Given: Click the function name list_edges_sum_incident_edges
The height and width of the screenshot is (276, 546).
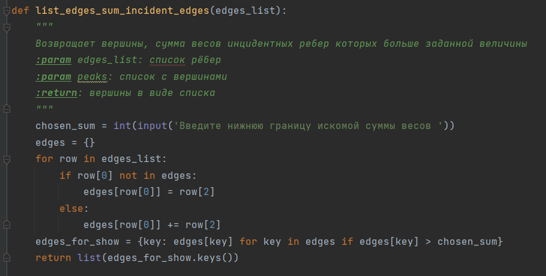Looking at the screenshot, I should (x=122, y=11).
